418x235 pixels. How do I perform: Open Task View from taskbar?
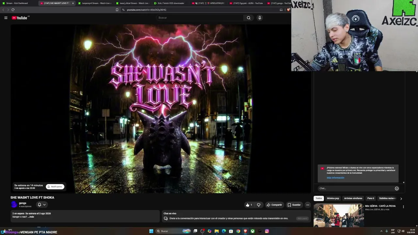pos(195,231)
